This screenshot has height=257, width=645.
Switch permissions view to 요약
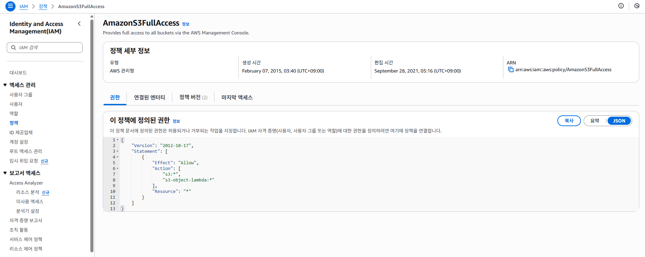pos(595,121)
